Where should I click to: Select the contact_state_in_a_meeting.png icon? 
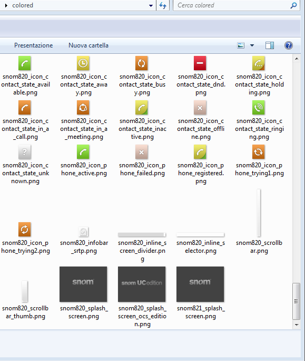(x=83, y=108)
